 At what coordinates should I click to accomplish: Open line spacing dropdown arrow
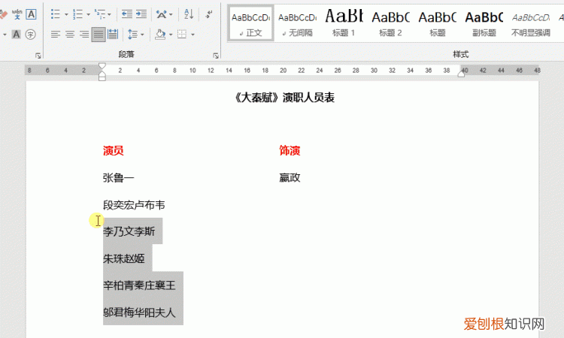pos(142,35)
